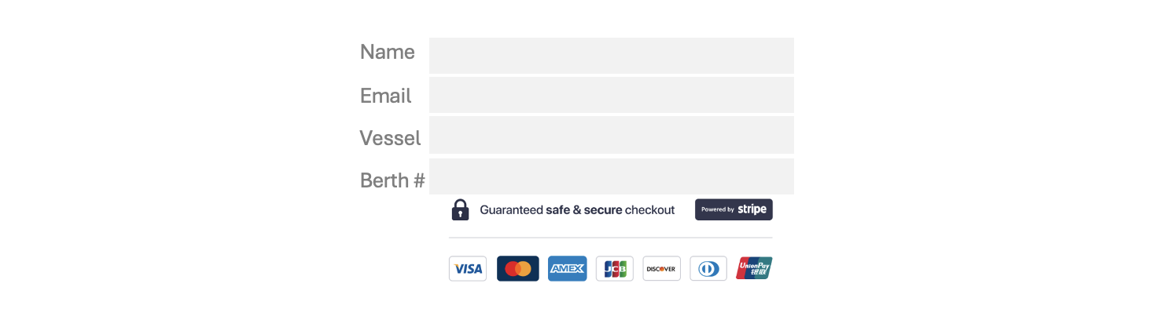Screen dimensions: 1162x309
Task: Click the AMEX card icon
Action: pyautogui.click(x=568, y=268)
